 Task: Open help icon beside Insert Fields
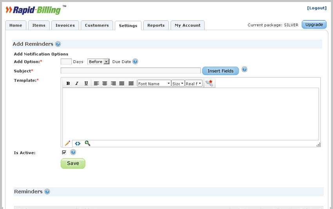coord(244,69)
